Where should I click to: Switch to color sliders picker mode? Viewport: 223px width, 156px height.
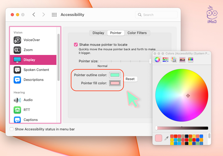[x=166, y=60]
